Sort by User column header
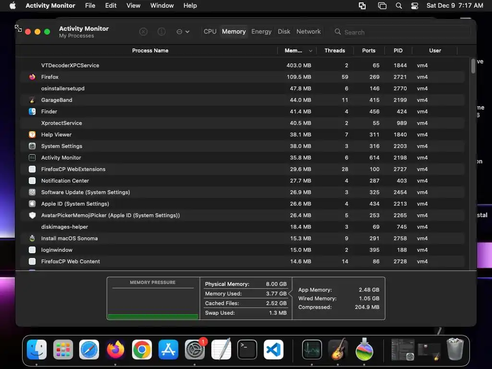Image resolution: width=492 pixels, height=369 pixels. (435, 50)
